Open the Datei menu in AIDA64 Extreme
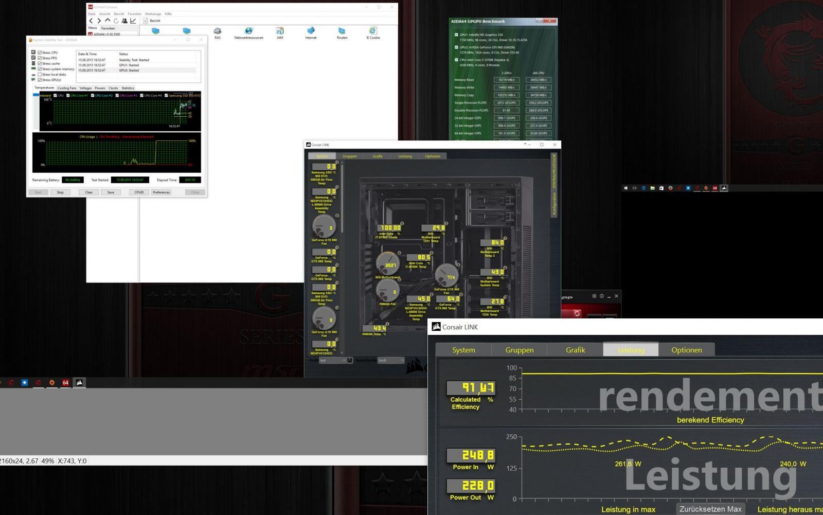This screenshot has height=515, width=823. (92, 14)
